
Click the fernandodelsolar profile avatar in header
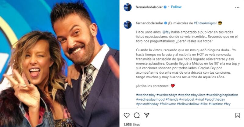click(127, 7)
